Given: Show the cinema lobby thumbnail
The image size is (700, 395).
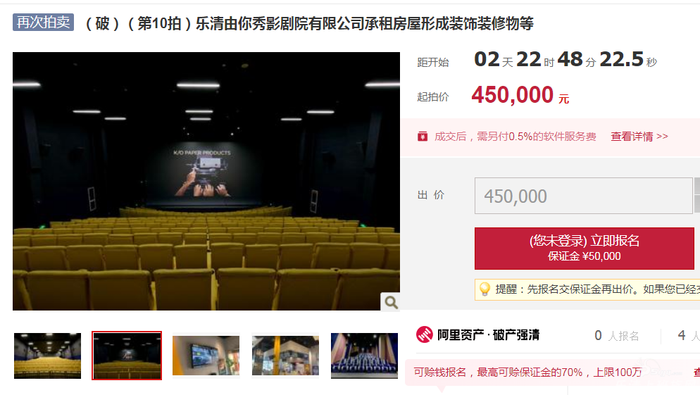Looking at the screenshot, I should tap(285, 356).
